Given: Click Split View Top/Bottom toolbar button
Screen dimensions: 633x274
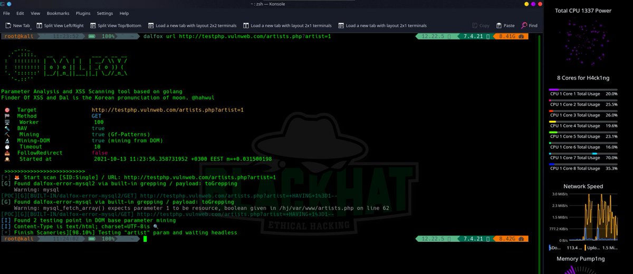Looking at the screenshot, I should (x=116, y=25).
